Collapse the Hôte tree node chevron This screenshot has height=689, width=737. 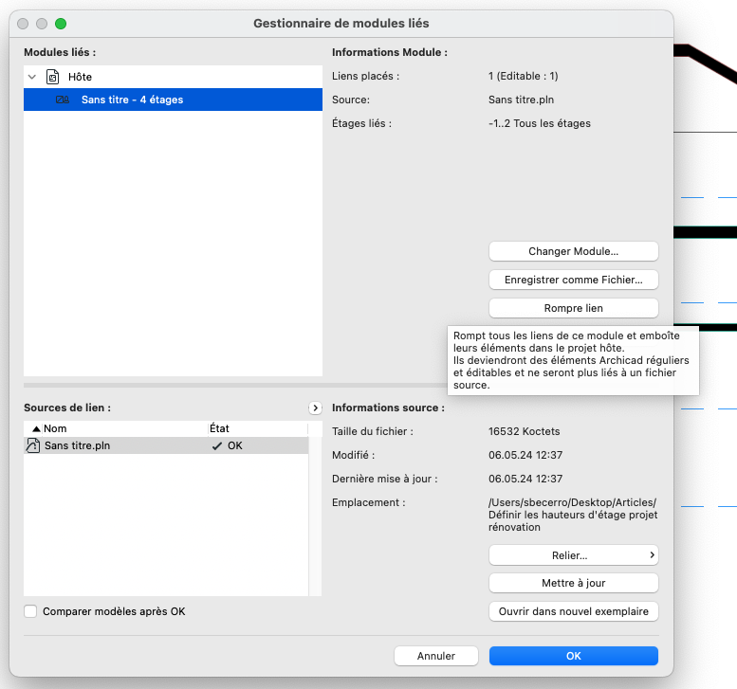[x=32, y=77]
